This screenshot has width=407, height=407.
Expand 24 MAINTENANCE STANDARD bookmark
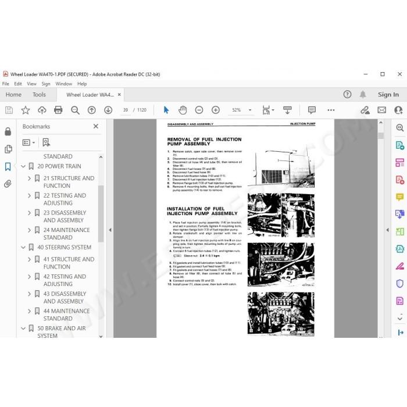[x=29, y=230]
